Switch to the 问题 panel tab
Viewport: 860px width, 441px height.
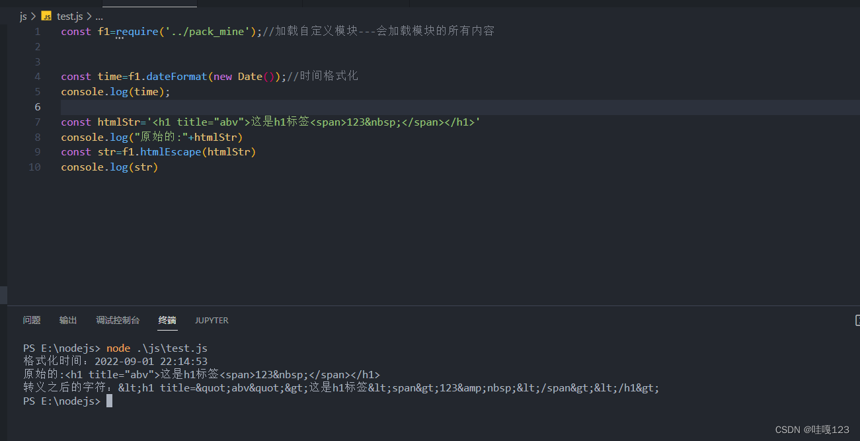(x=32, y=320)
